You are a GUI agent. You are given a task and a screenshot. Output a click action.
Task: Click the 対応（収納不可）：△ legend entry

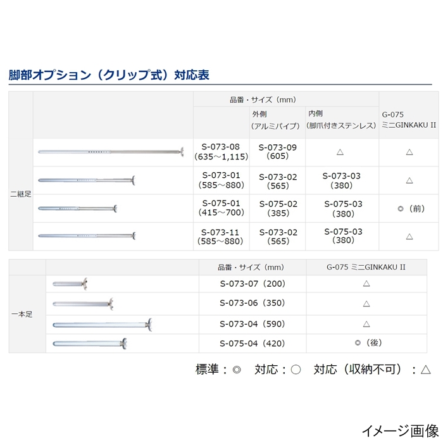point(371,370)
